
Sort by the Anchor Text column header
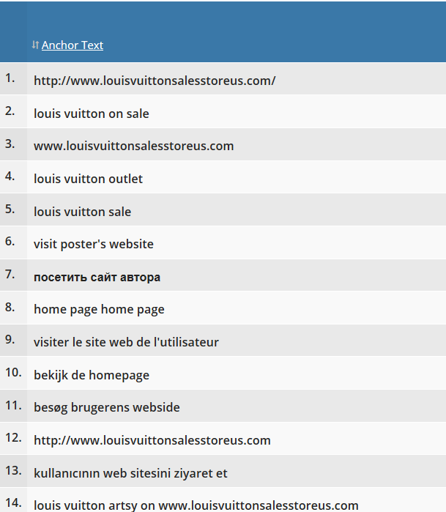pyautogui.click(x=73, y=45)
